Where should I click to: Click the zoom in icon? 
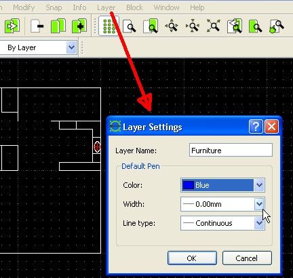[x=172, y=26]
